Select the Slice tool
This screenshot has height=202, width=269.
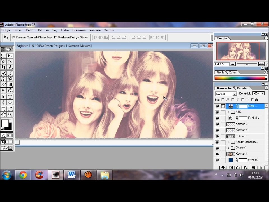coord(10,67)
